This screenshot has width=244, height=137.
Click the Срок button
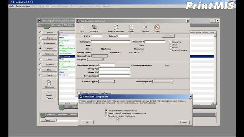(50, 59)
